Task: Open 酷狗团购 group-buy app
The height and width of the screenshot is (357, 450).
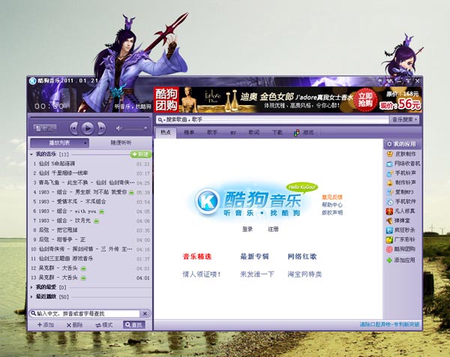Action: [x=401, y=249]
